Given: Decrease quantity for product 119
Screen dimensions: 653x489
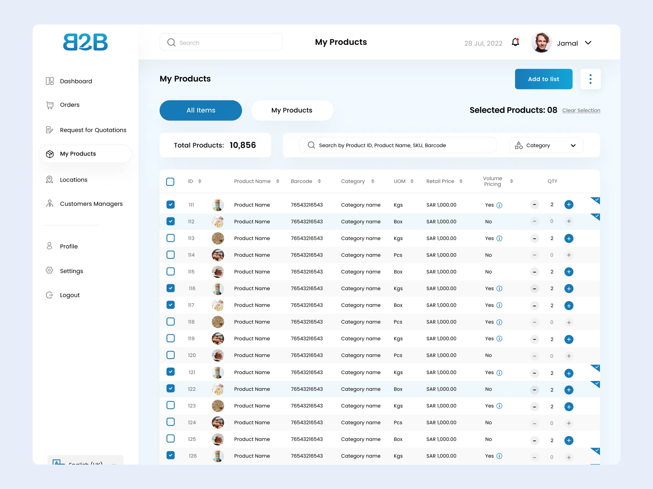Looking at the screenshot, I should [534, 339].
